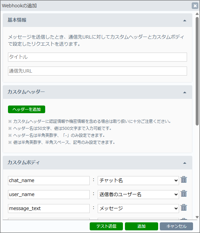The width and height of the screenshot is (200, 233).
Task: Click the green 追加 button
Action: 142,226
